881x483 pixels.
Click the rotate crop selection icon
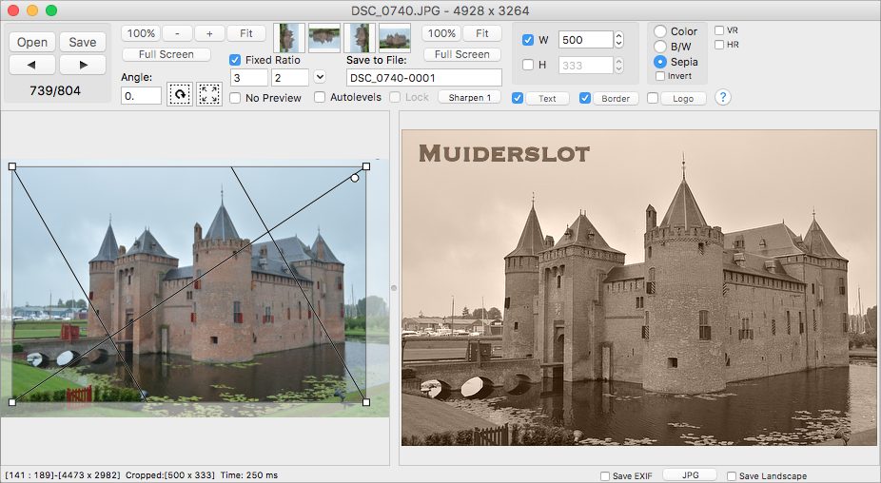pyautogui.click(x=180, y=94)
